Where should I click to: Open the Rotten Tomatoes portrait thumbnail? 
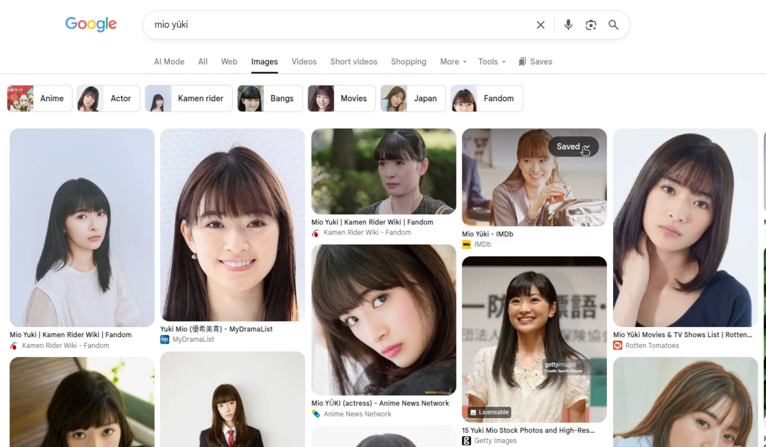[x=685, y=228]
